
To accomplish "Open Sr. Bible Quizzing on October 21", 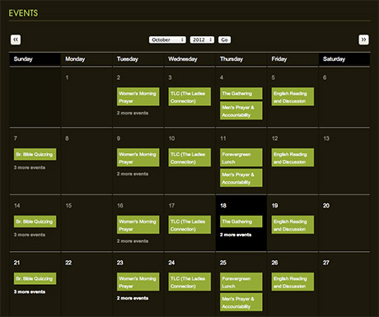I will click(x=35, y=278).
